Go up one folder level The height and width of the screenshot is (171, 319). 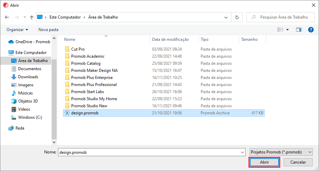pos(32,17)
